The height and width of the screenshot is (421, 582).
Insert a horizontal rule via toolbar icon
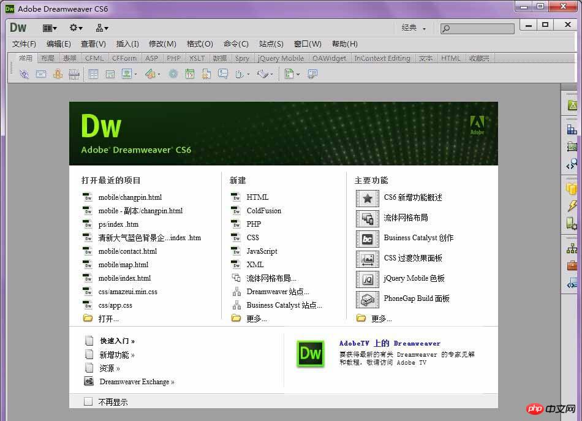(x=74, y=74)
